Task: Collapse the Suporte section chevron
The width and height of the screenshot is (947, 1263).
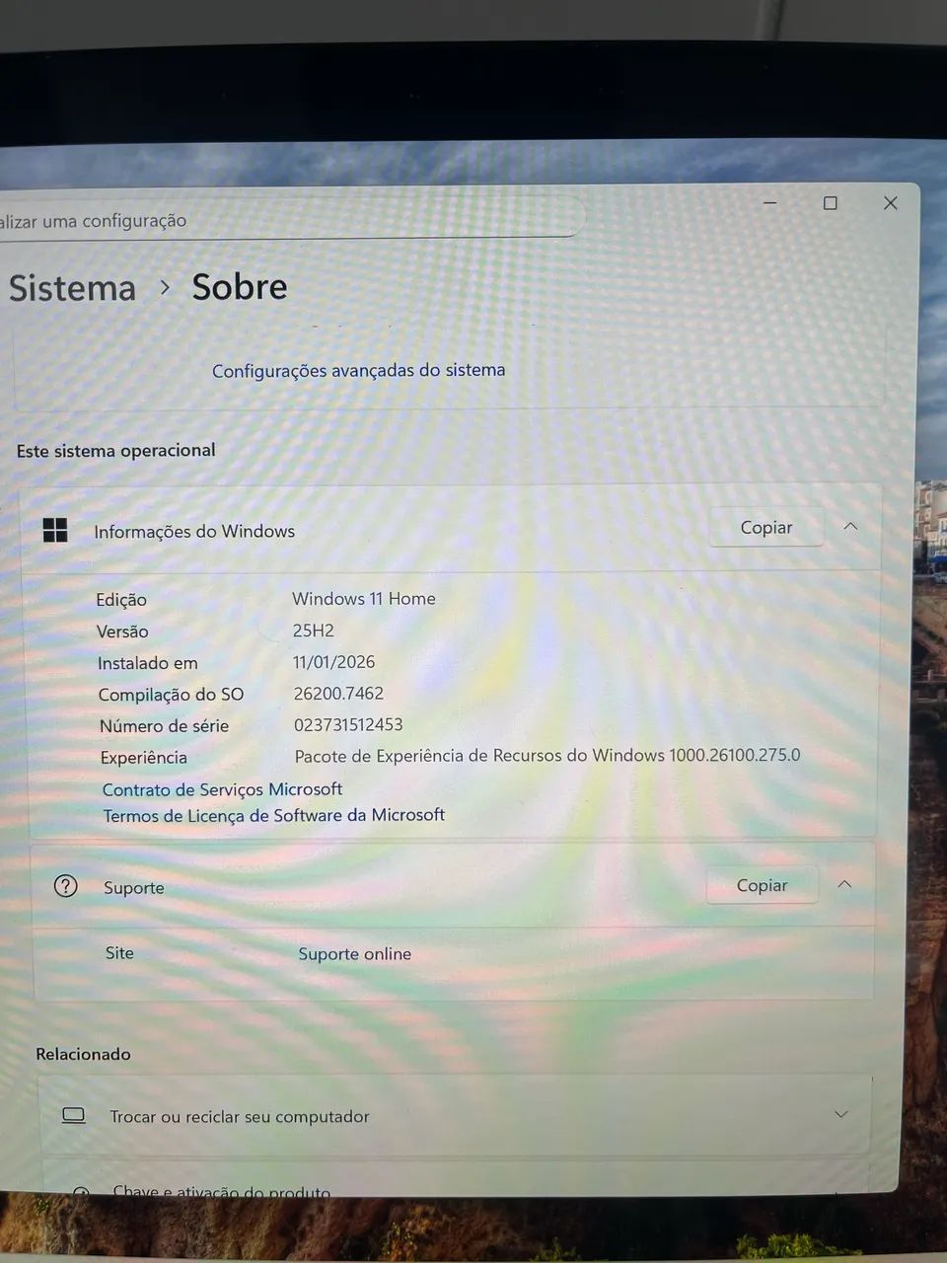Action: point(844,884)
